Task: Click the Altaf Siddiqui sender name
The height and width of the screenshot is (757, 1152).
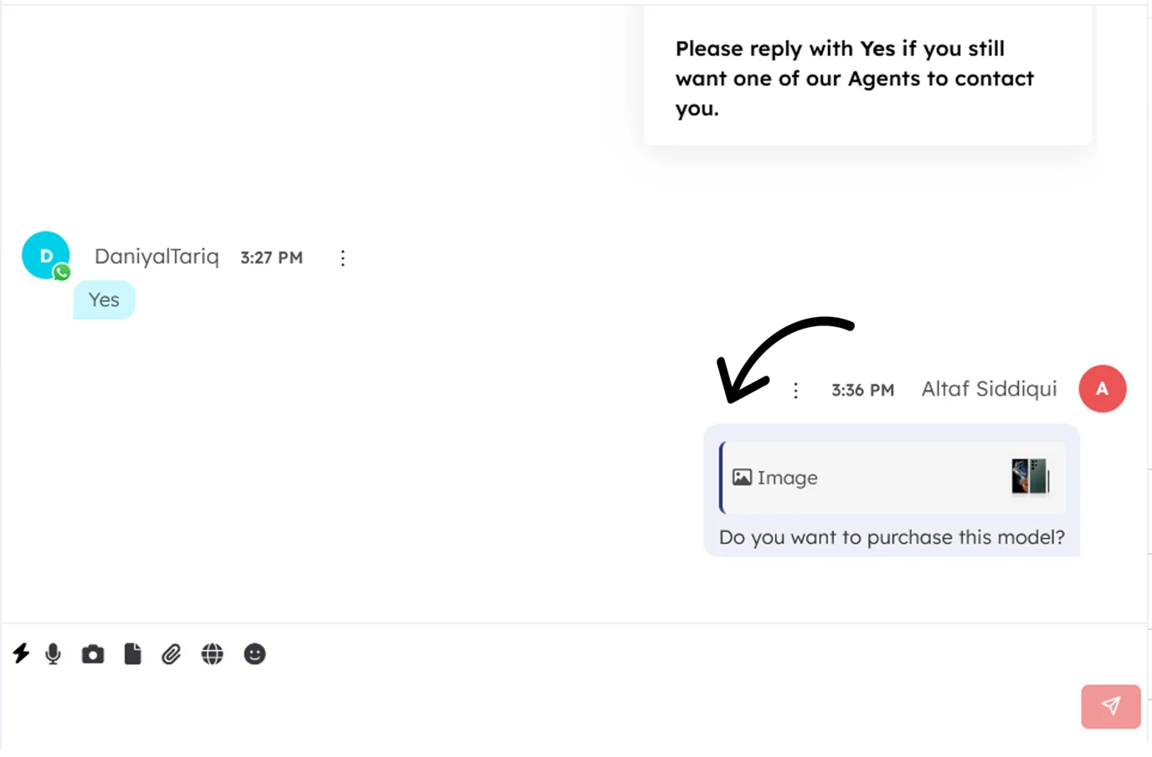Action: pyautogui.click(x=989, y=389)
